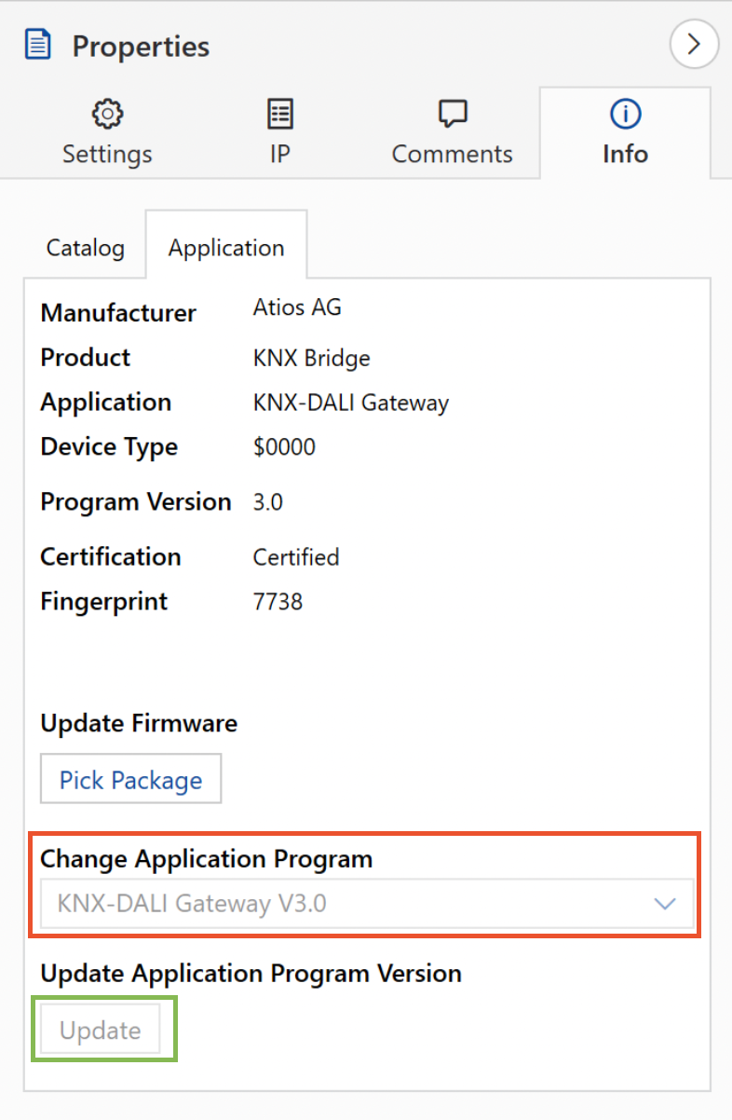Click the Manufacturer label

(118, 312)
